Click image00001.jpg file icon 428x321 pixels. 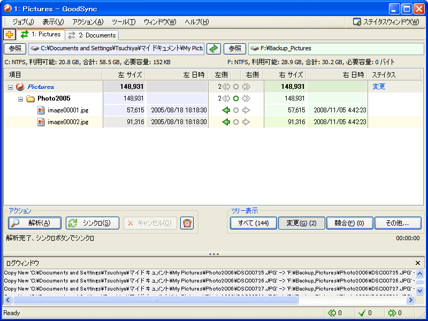41,110
